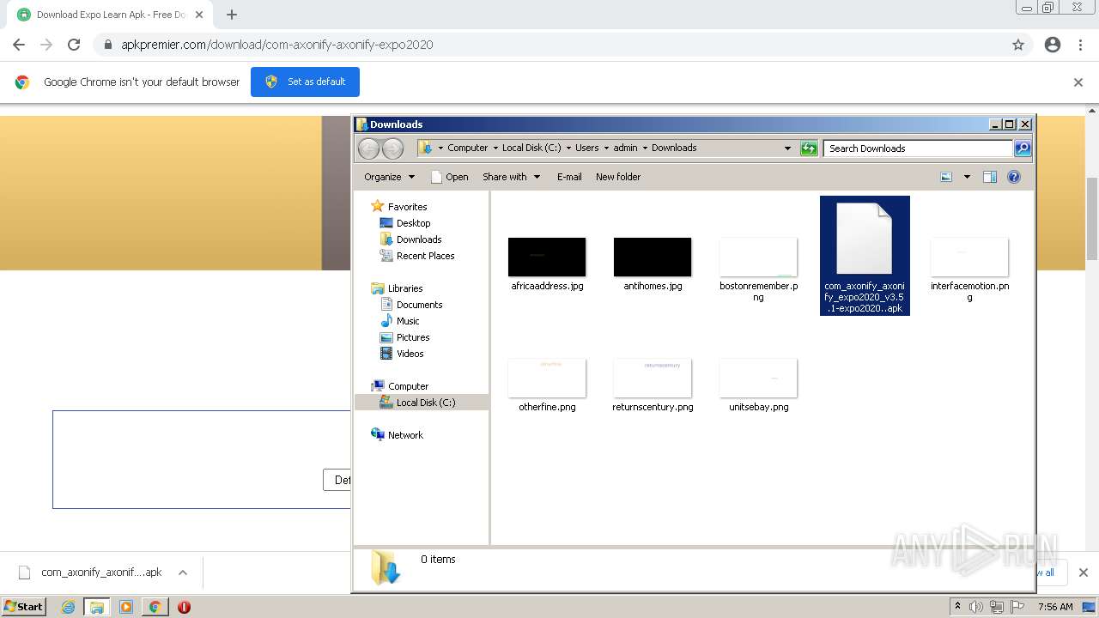The image size is (1099, 618).
Task: Select Computer in navigation pane
Action: click(x=408, y=386)
